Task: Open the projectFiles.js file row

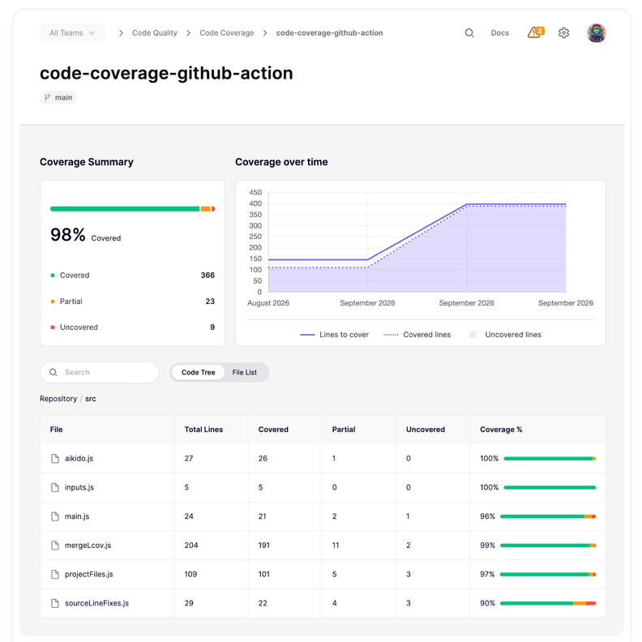Action: pyautogui.click(x=323, y=574)
